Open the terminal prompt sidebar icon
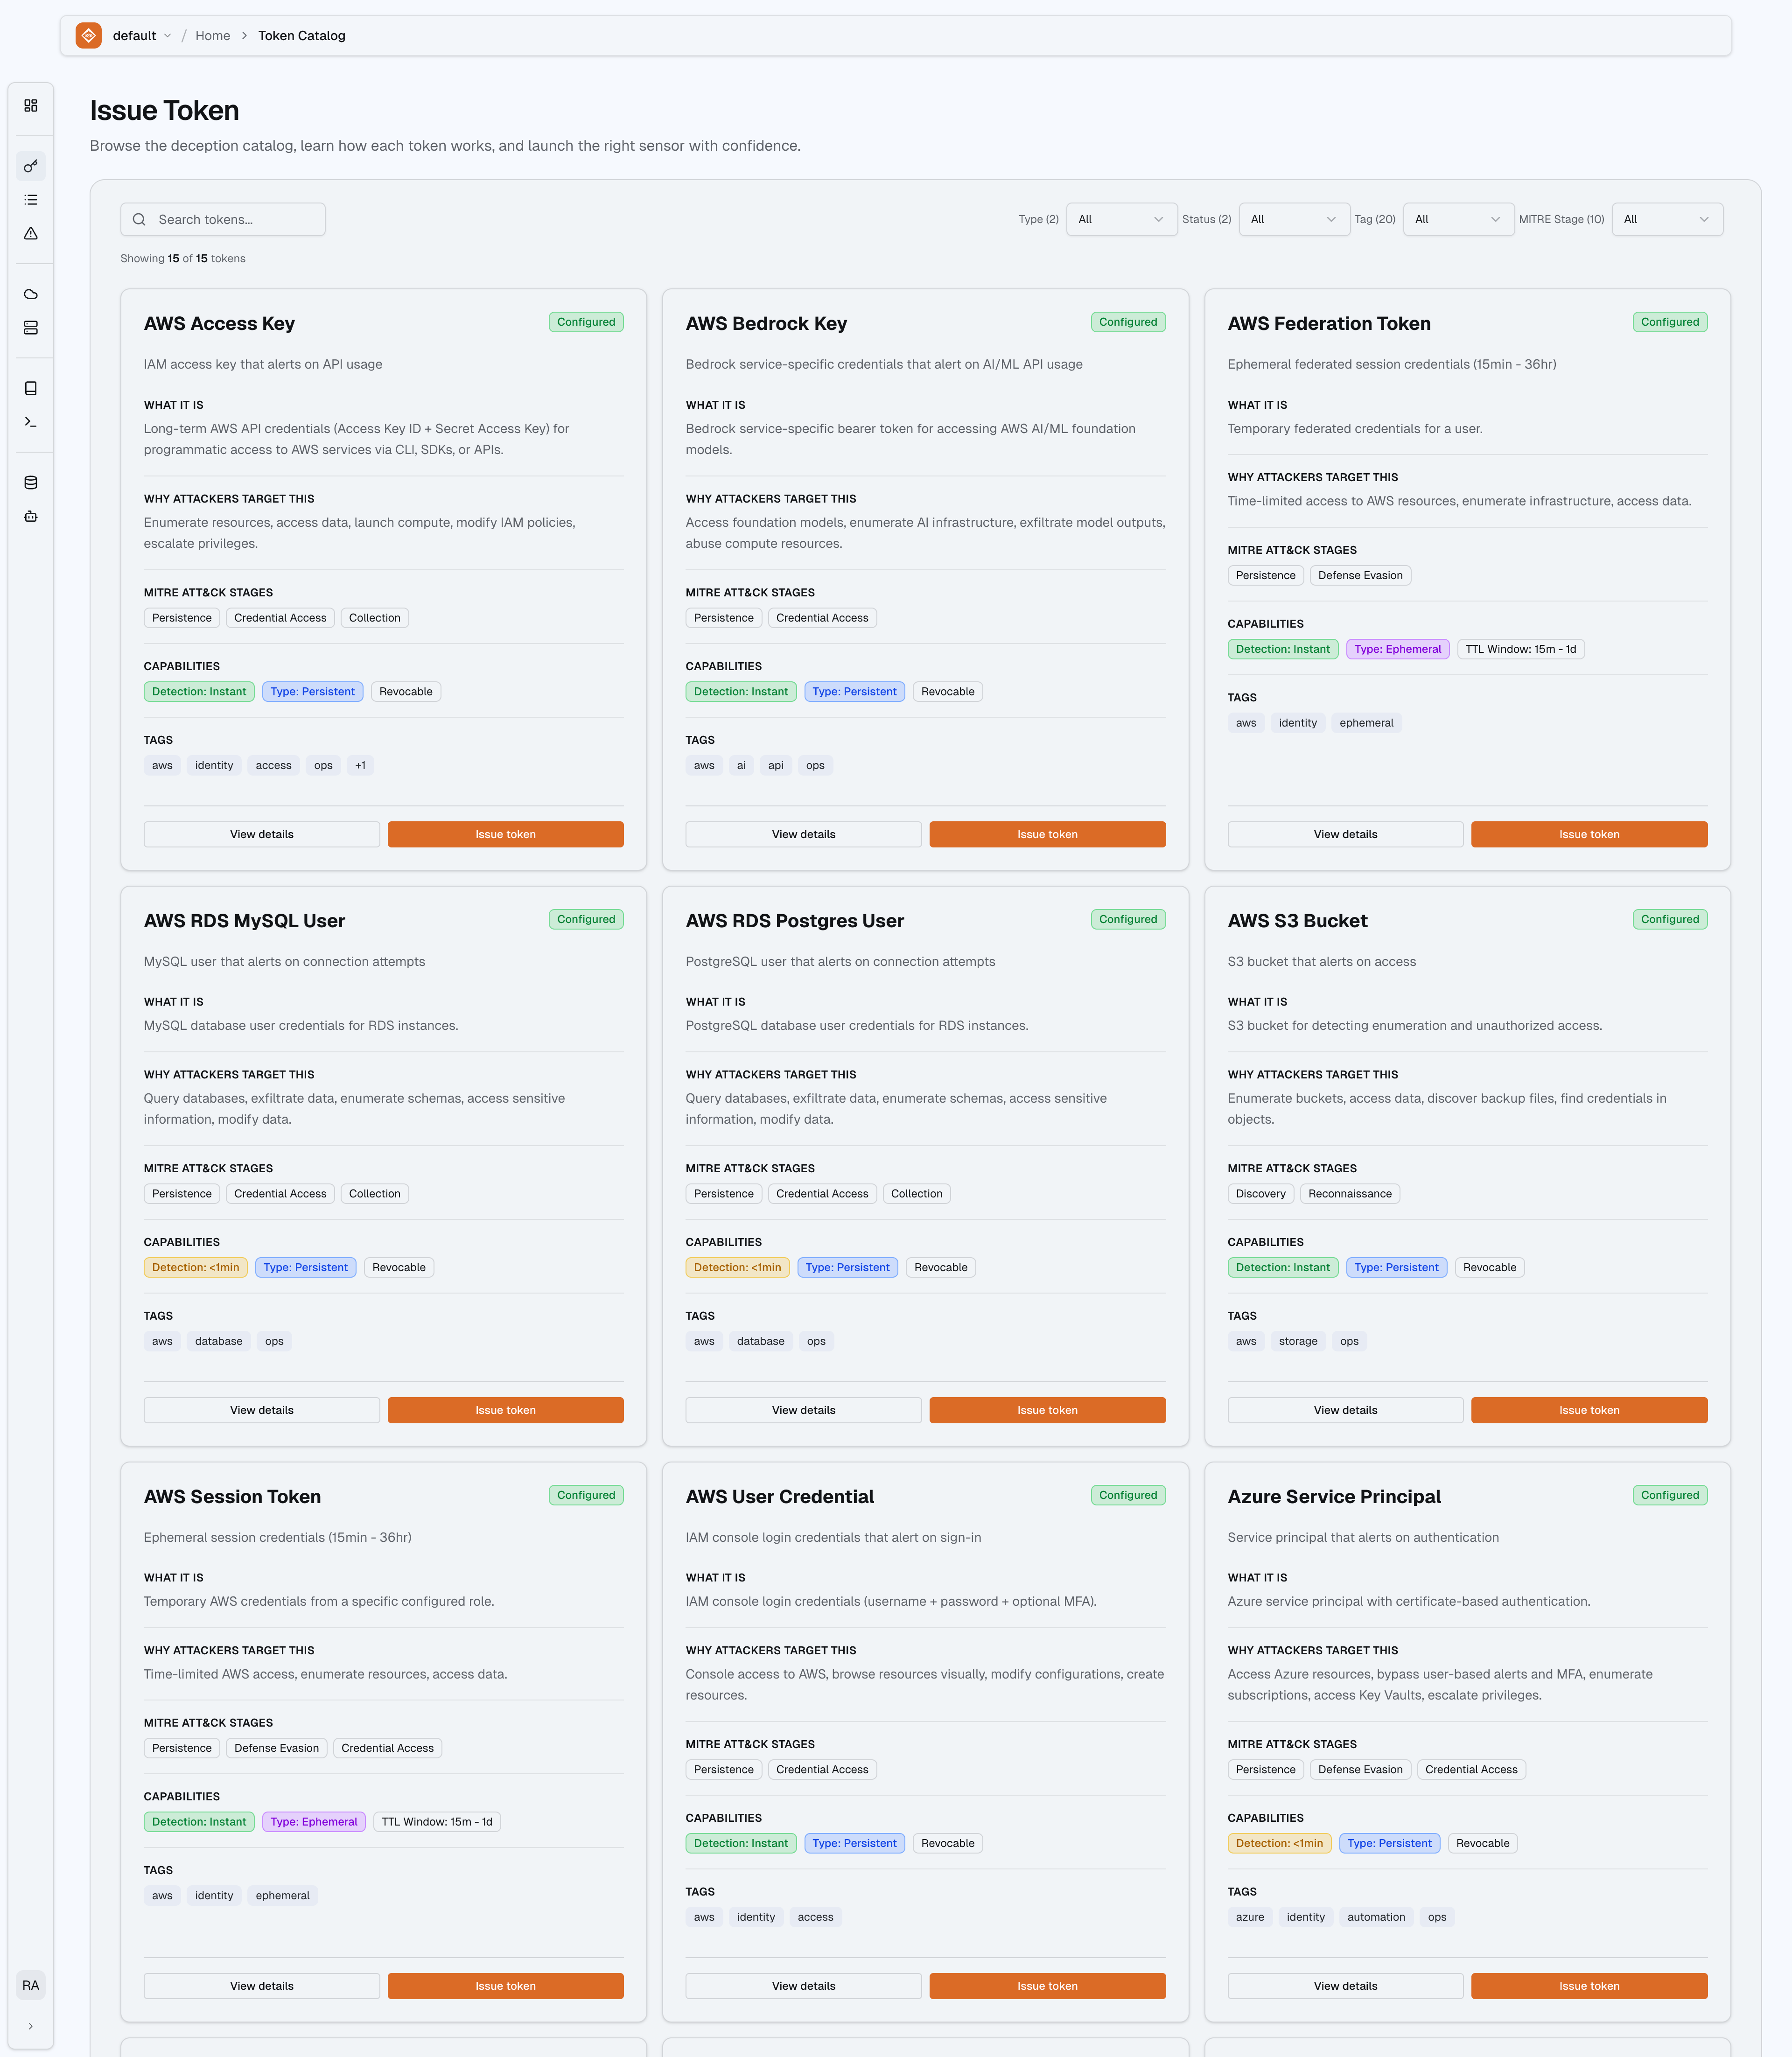Screen dimensions: 1792x2057 click(31, 422)
